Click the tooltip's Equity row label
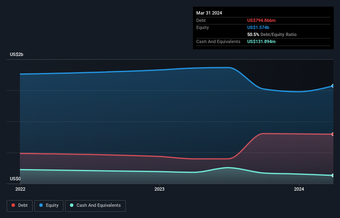Image resolution: width=340 pixels, height=218 pixels. pyautogui.click(x=203, y=27)
